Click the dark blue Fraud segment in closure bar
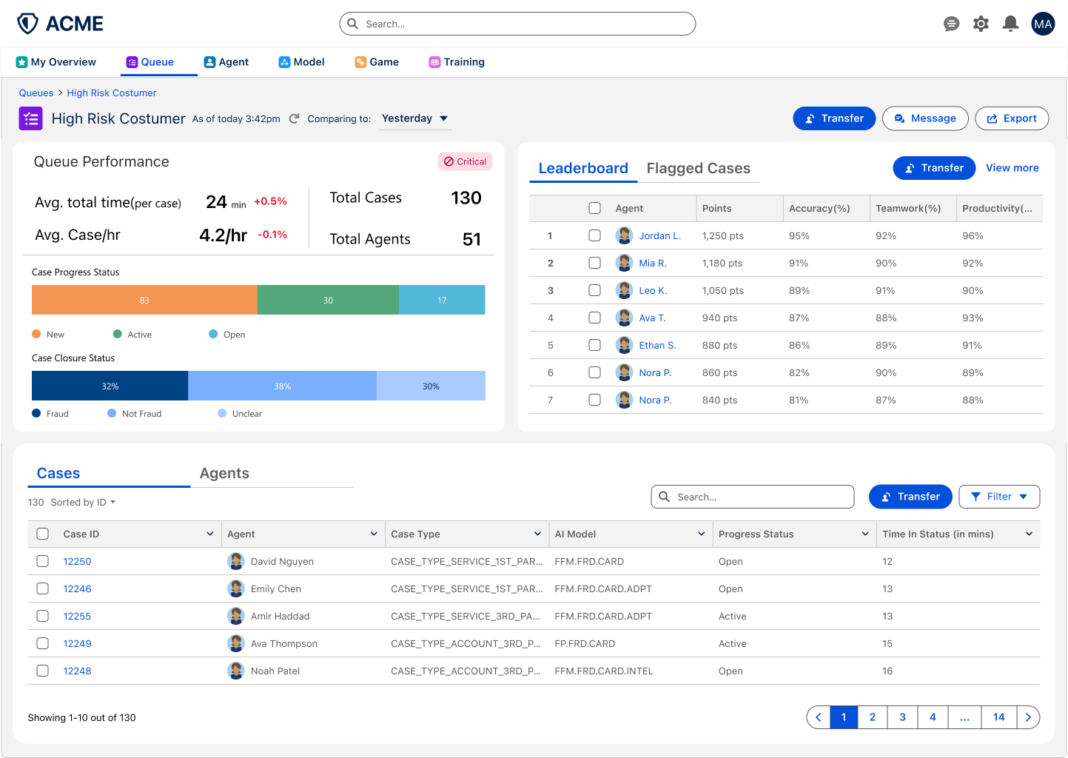This screenshot has height=758, width=1068. point(110,386)
